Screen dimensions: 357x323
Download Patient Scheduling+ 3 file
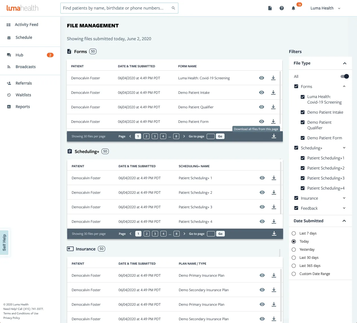274,207
